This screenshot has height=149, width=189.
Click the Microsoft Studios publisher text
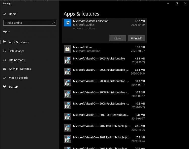click(x=84, y=25)
